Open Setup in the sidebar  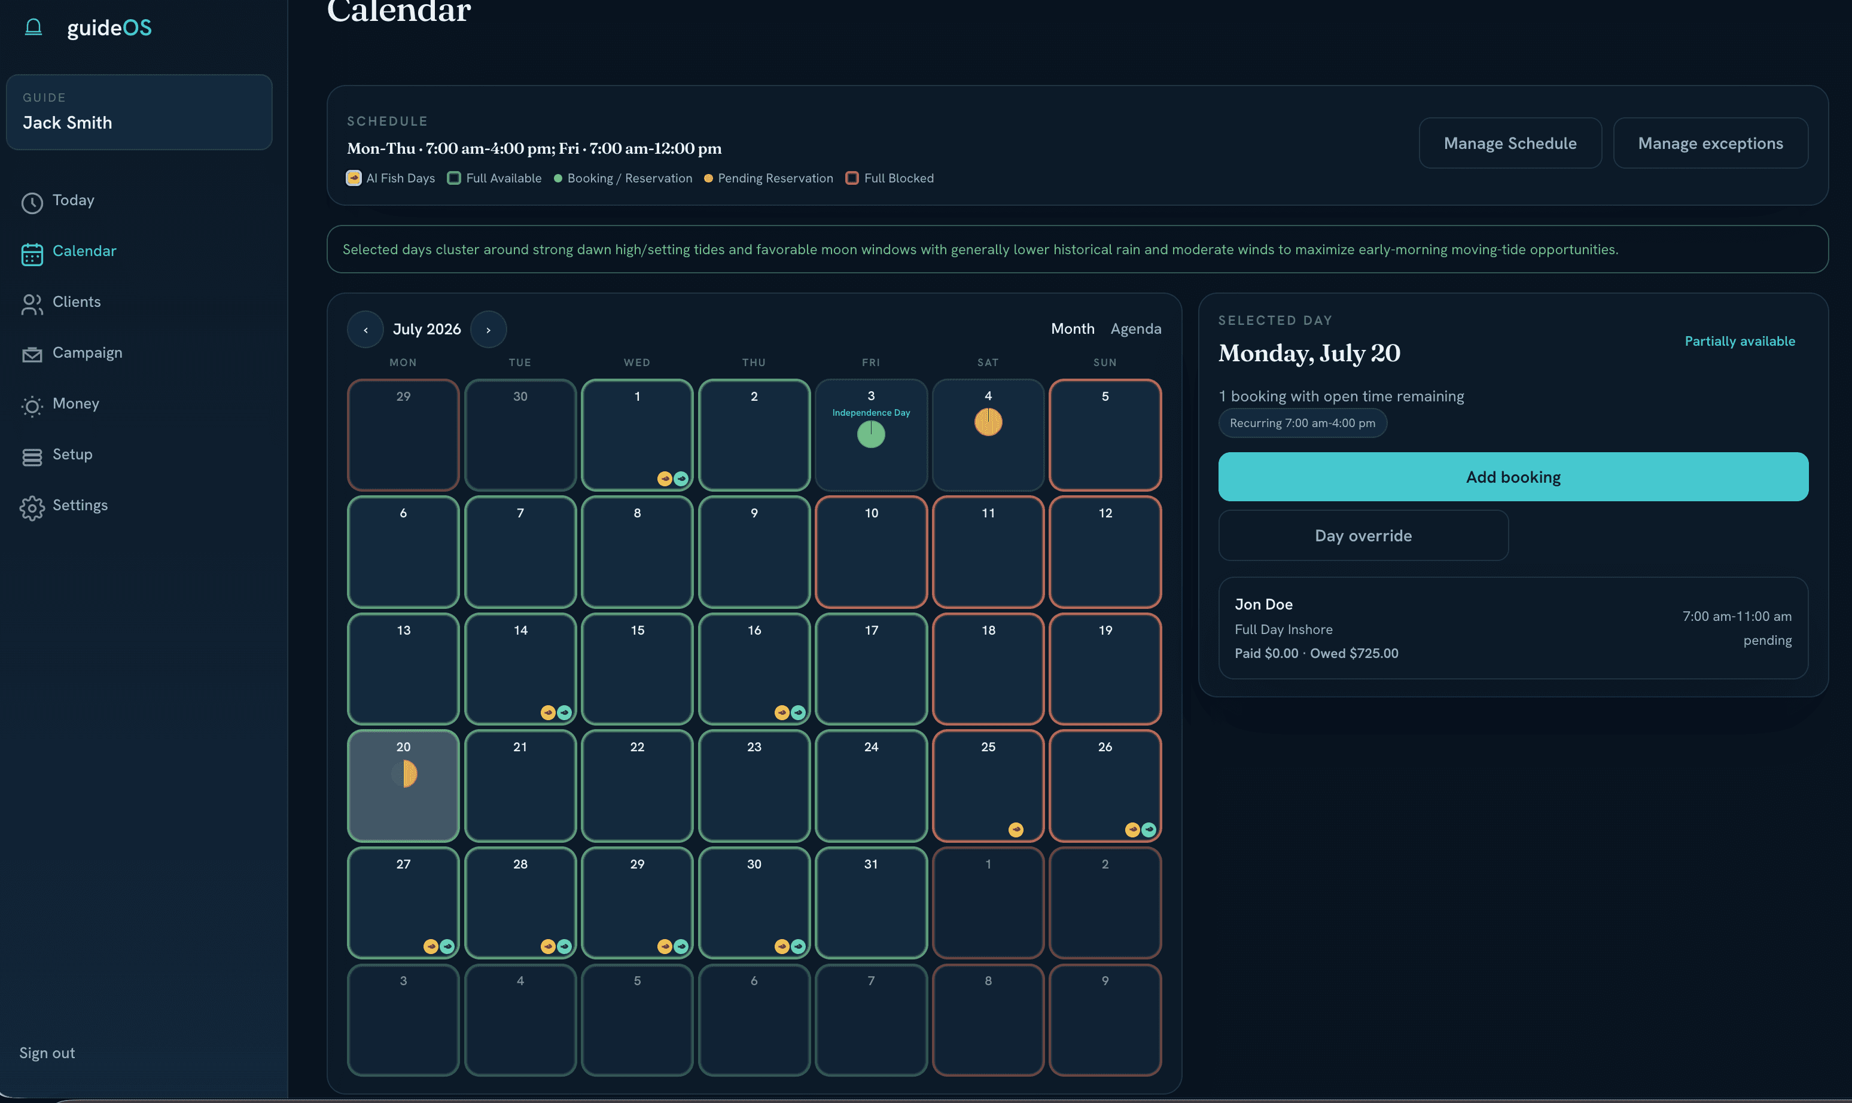tap(72, 455)
